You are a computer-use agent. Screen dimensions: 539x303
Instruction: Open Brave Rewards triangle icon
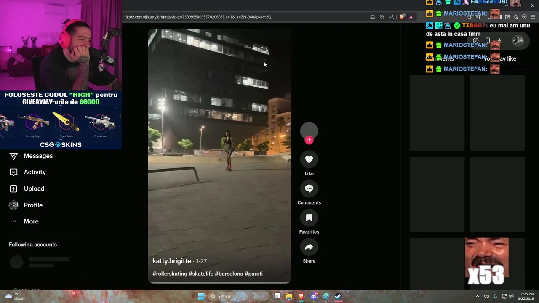pyautogui.click(x=411, y=17)
